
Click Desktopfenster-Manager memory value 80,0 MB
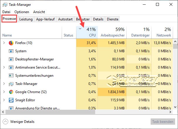pos(118,59)
